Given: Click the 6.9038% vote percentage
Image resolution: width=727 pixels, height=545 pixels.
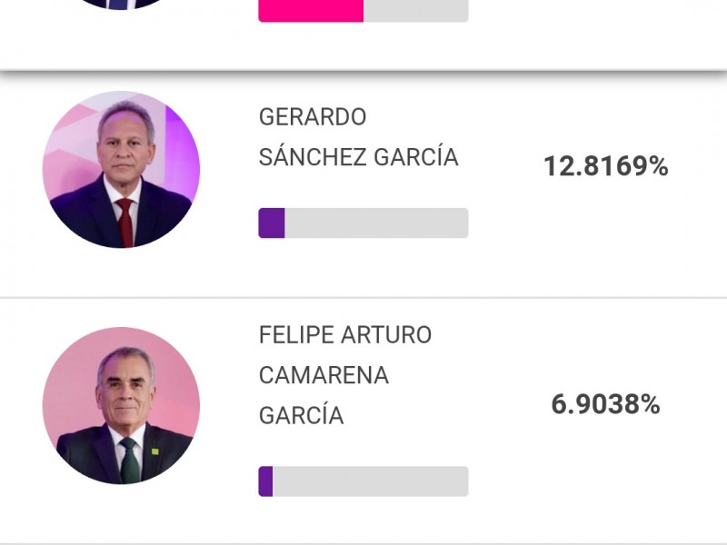Looking at the screenshot, I should coord(605,404).
